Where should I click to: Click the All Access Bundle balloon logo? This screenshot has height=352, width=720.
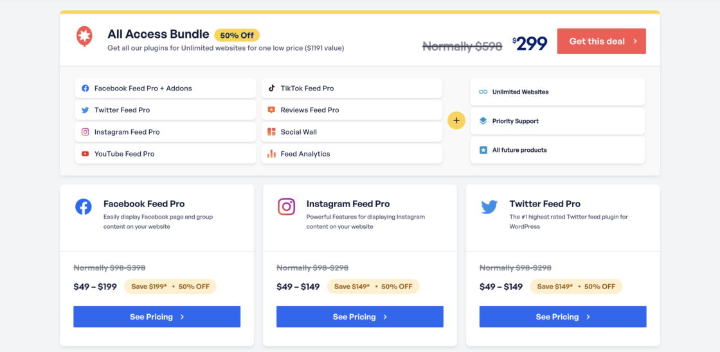(84, 37)
